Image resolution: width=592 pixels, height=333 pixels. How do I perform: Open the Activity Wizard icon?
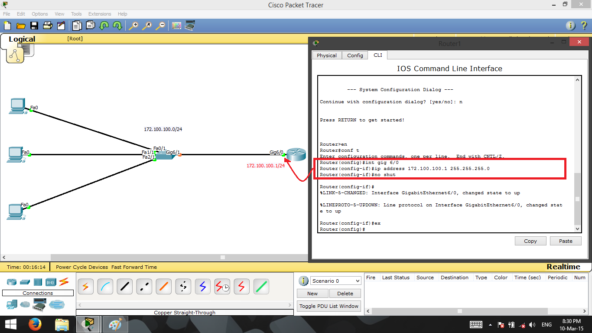tap(61, 26)
